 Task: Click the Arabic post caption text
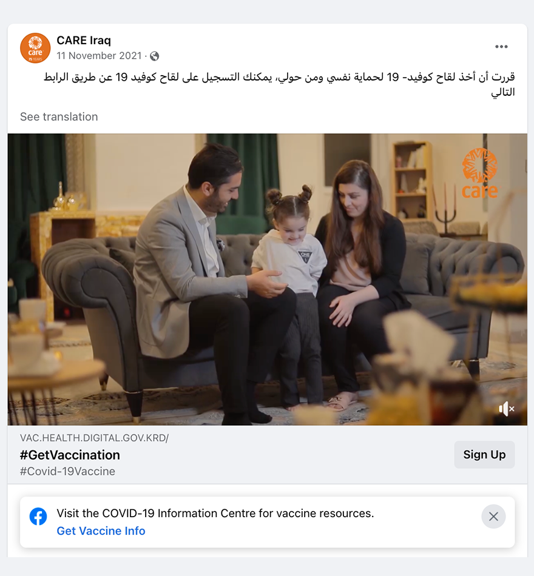coord(279,84)
